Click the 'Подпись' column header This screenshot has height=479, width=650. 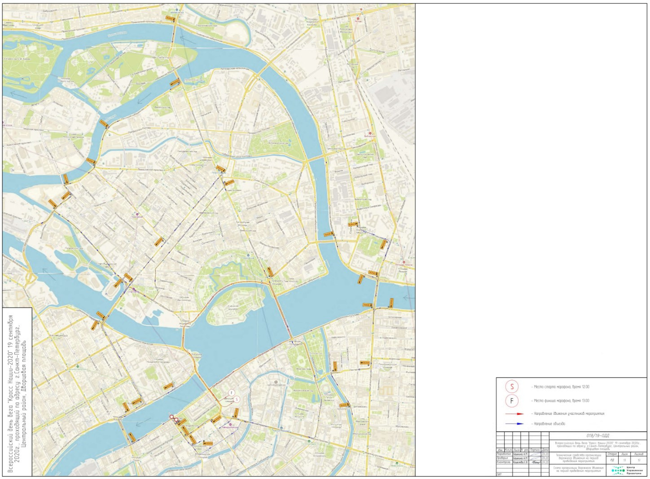[x=535, y=450]
